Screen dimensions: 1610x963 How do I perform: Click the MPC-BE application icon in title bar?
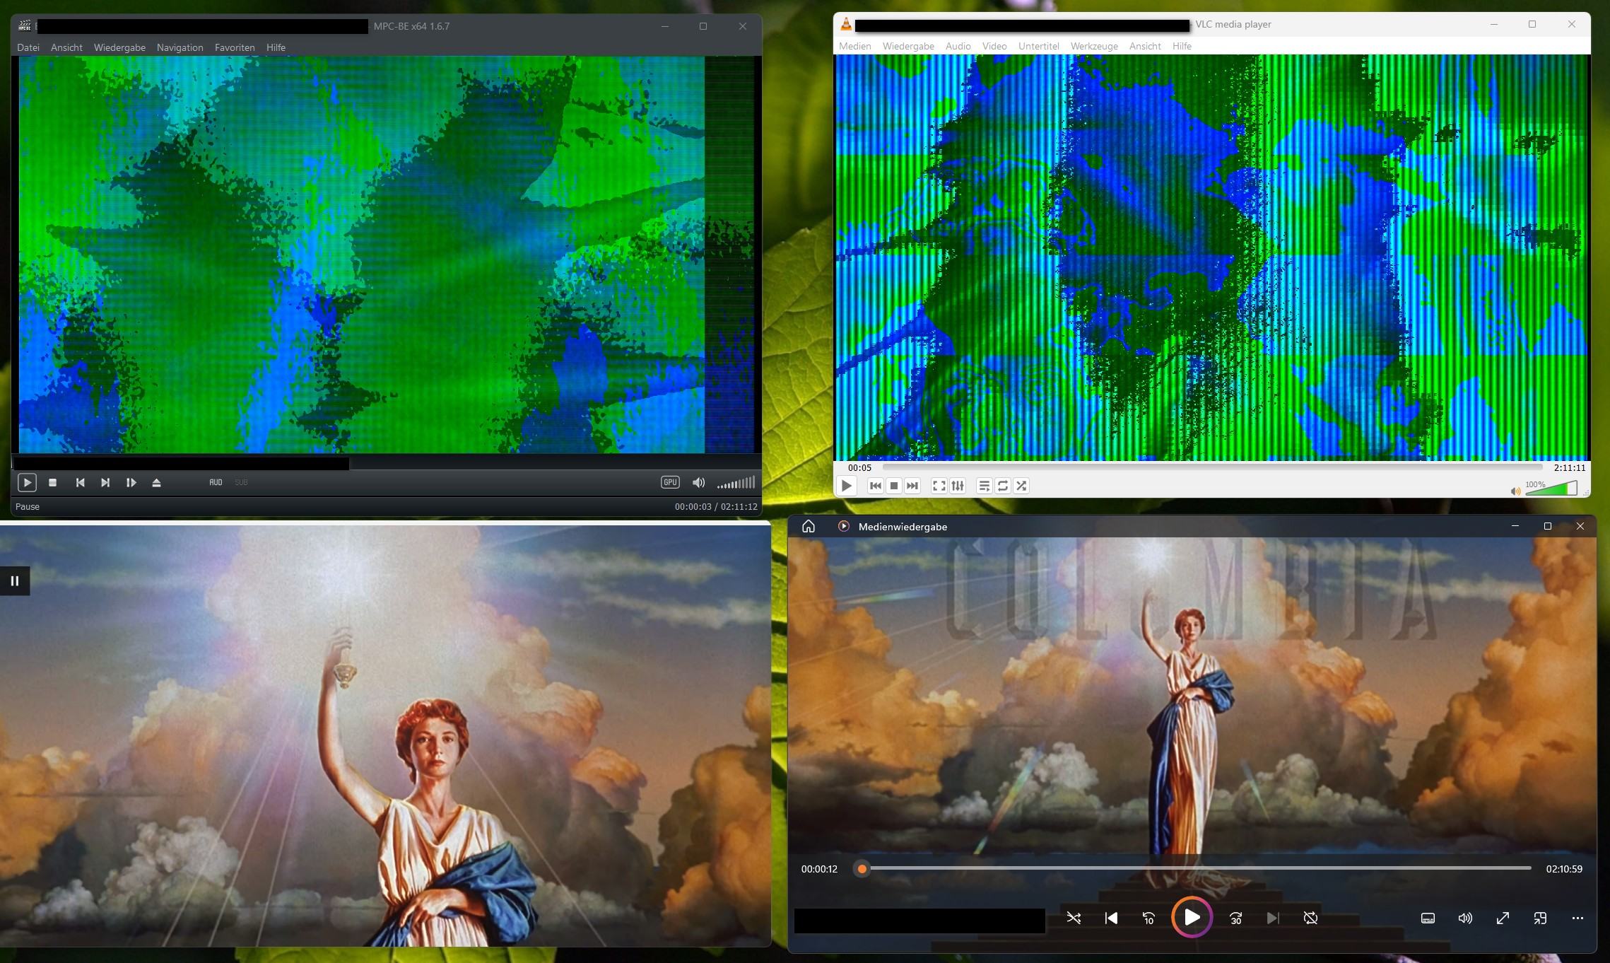coord(25,26)
